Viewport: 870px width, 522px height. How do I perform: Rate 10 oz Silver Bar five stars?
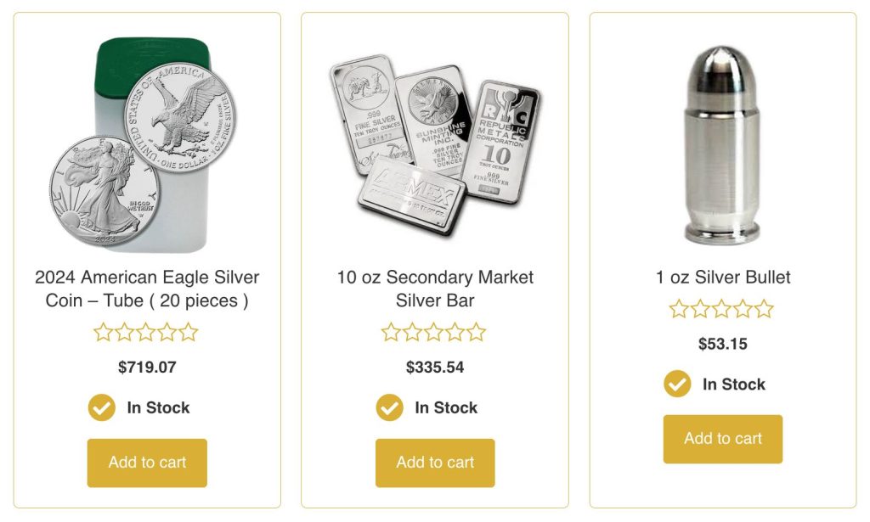[x=477, y=332]
